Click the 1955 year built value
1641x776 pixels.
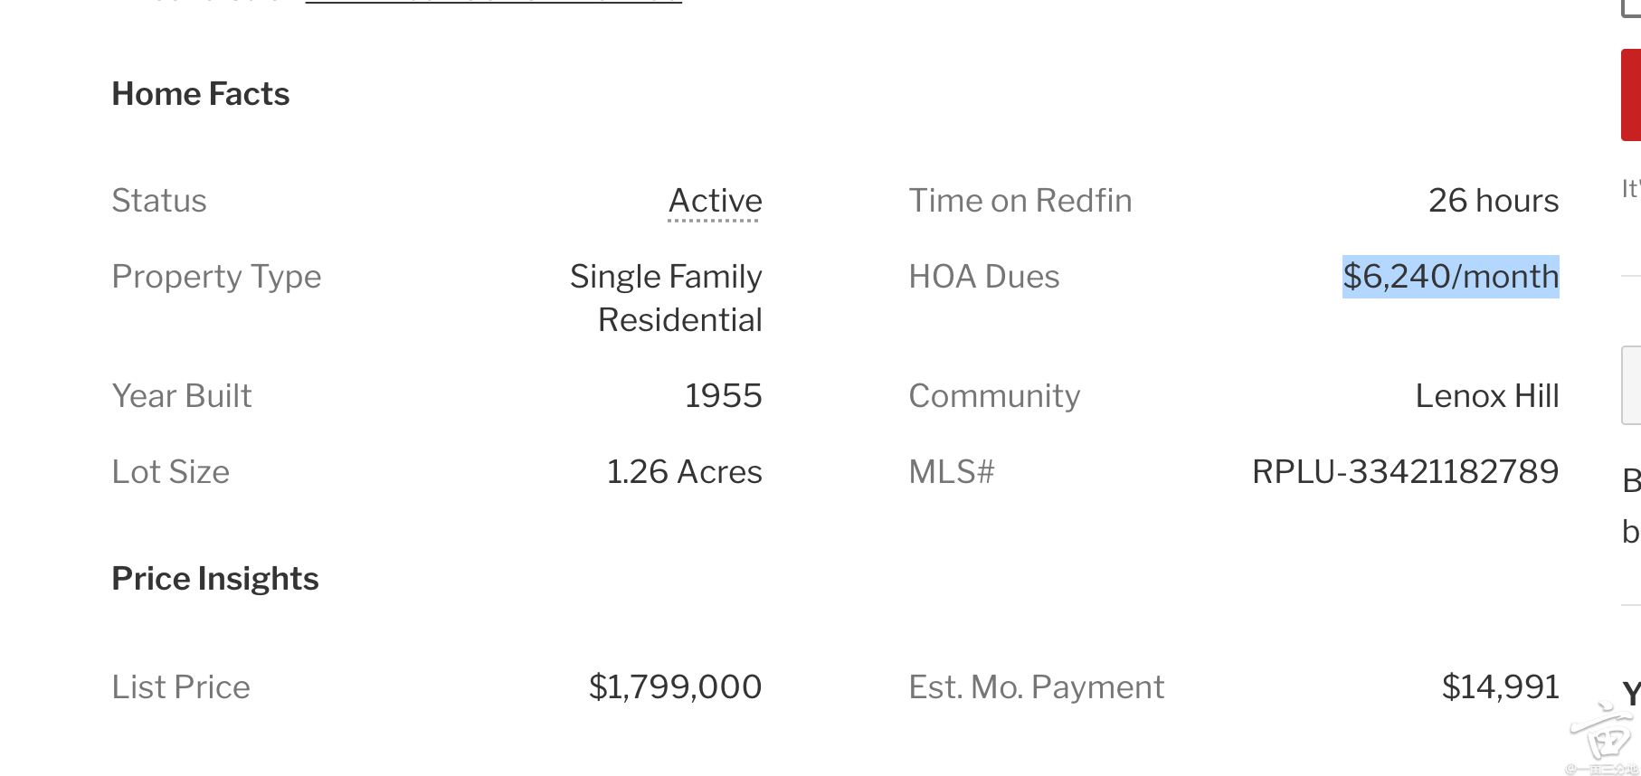(723, 396)
